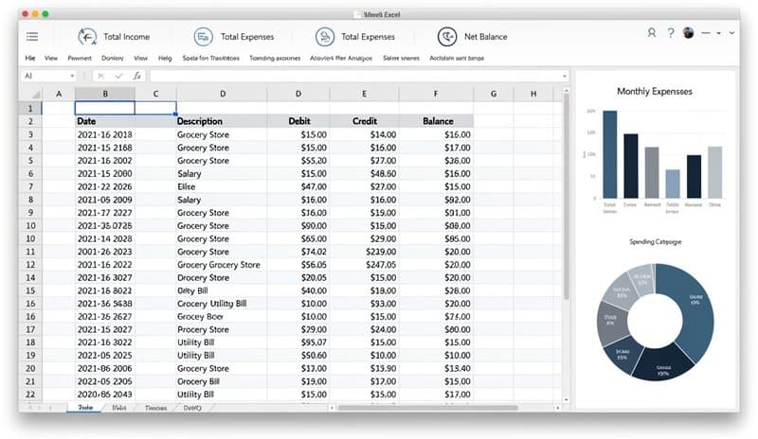Screen dimensions: 758x439
Task: Switch to the Debit() sheet tab
Action: [192, 408]
